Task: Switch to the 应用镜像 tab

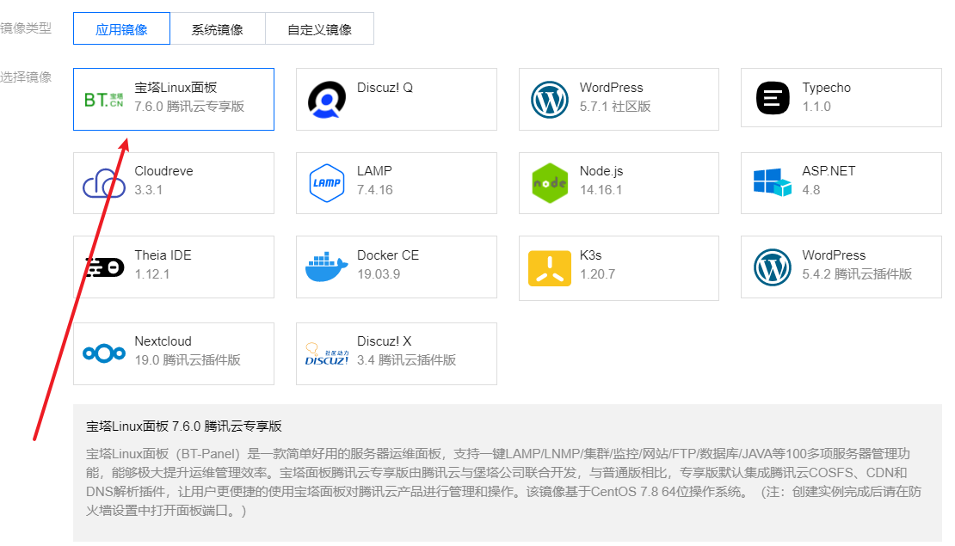Action: click(x=121, y=28)
